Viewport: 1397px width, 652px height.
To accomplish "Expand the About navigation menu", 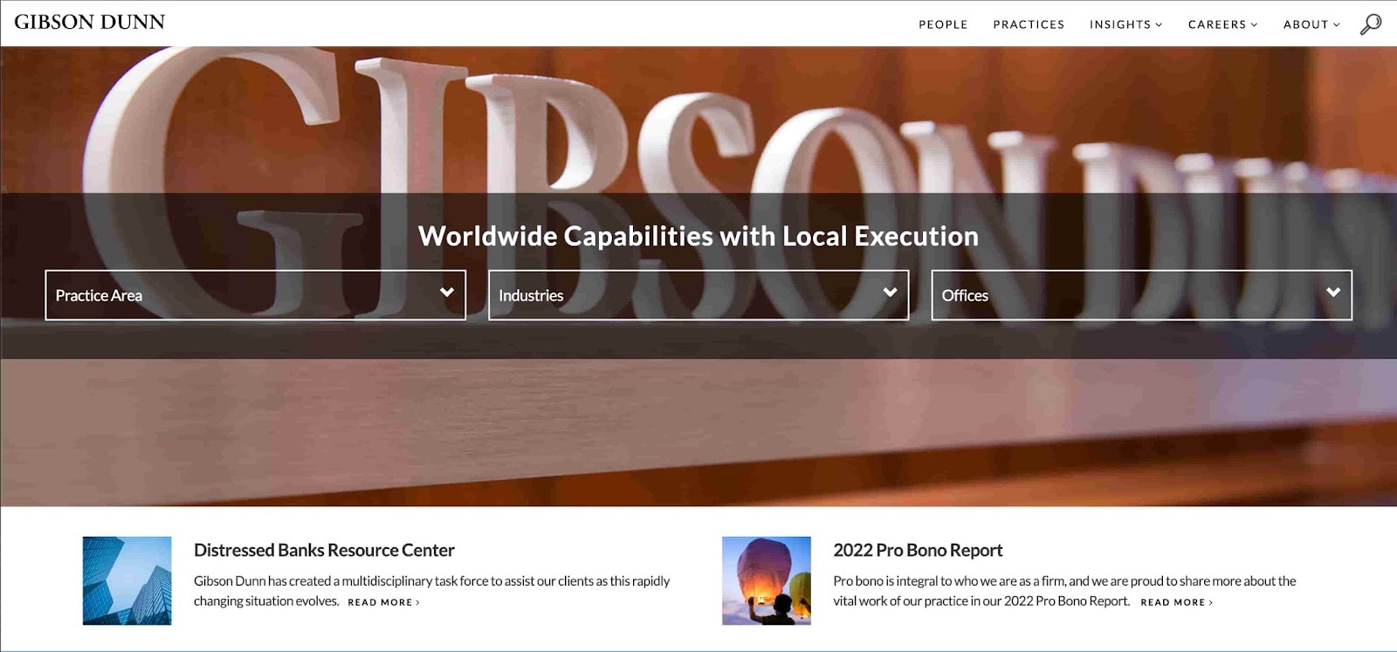I will click(x=1311, y=24).
